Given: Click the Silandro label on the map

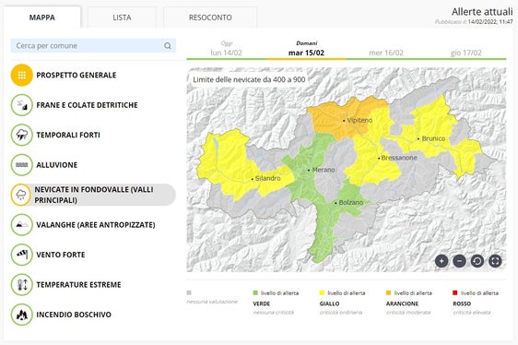Looking at the screenshot, I should (x=268, y=178).
